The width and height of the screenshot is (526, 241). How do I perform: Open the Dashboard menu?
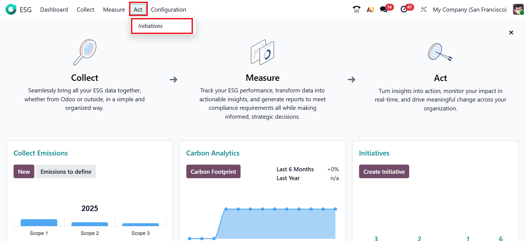(54, 10)
